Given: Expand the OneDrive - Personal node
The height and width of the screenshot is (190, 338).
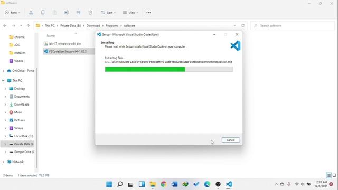Looking at the screenshot, I should pos(3,71).
